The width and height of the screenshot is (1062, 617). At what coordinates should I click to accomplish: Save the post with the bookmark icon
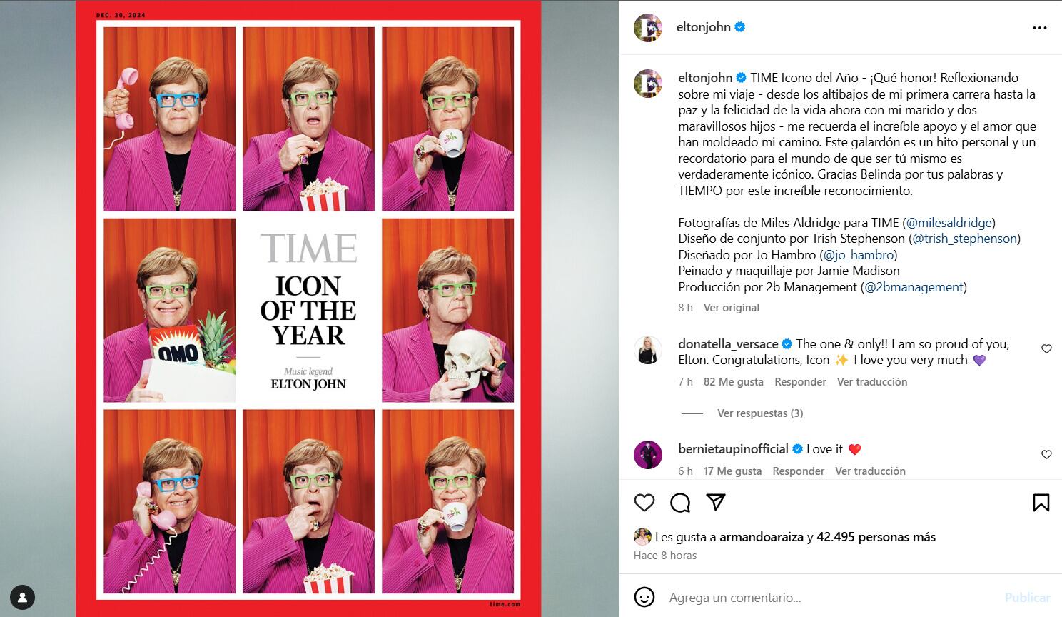point(1041,503)
